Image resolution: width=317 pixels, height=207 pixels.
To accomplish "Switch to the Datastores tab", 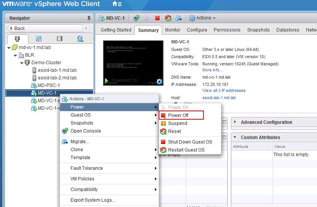I will pyautogui.click(x=288, y=30).
